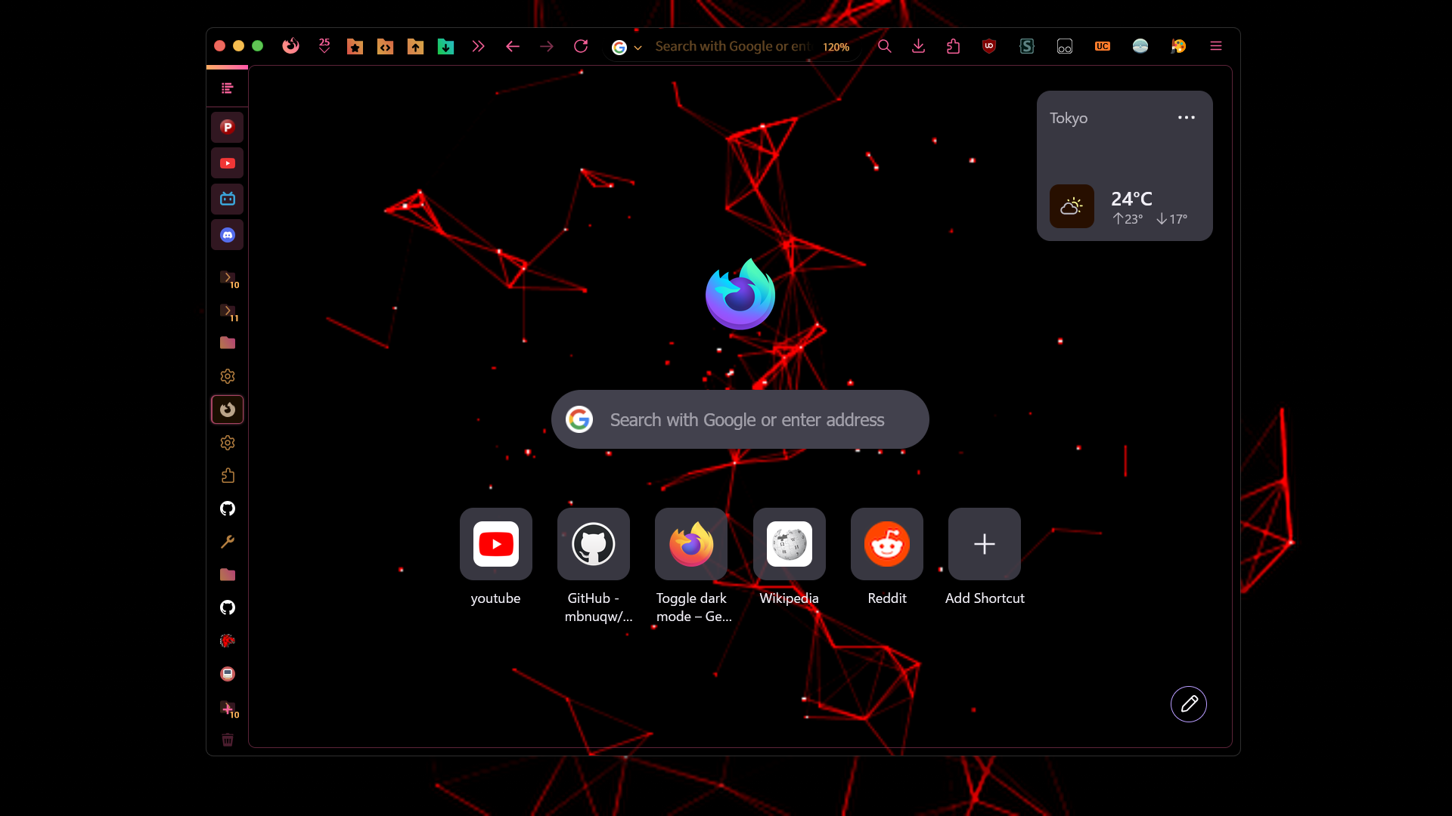Select the retro computer icon tab
Viewport: 1452px width, 816px height.
click(228, 674)
